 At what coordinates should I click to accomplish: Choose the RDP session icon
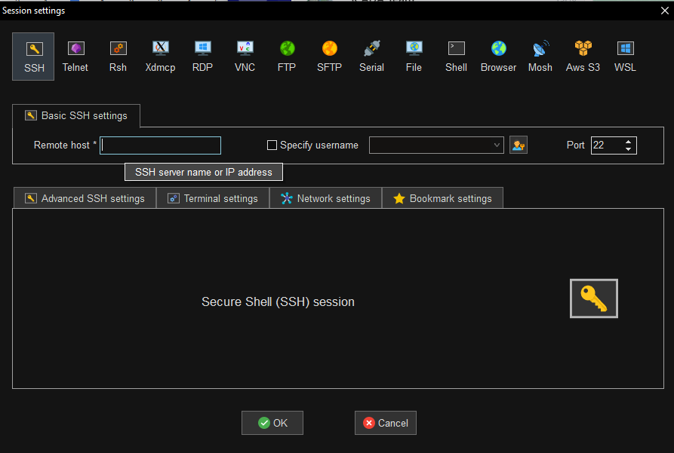202,57
